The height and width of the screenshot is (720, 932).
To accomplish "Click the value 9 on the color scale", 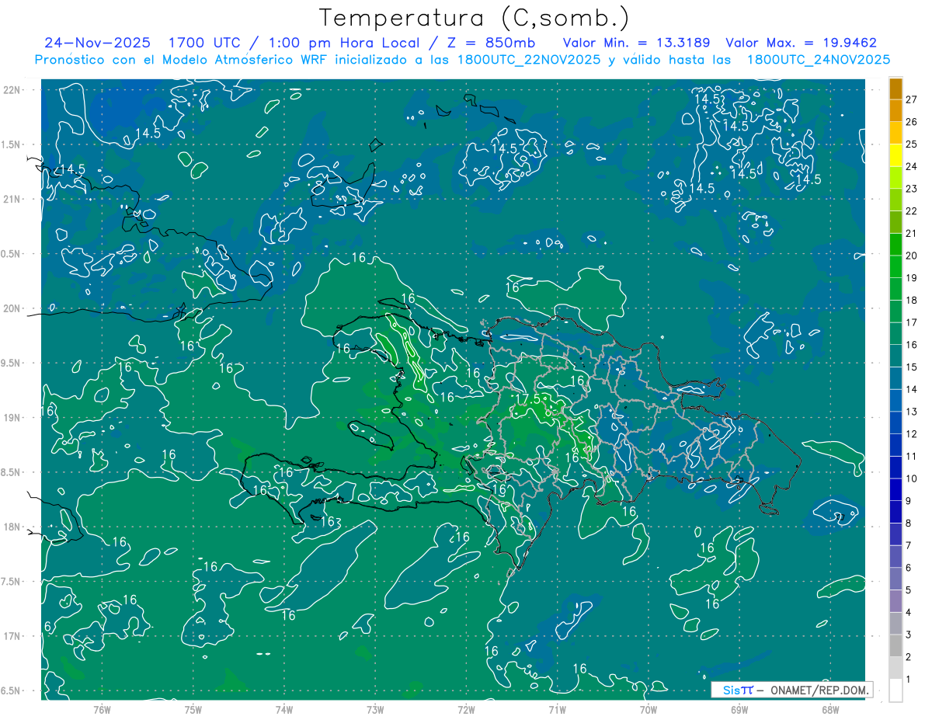I will click(909, 501).
